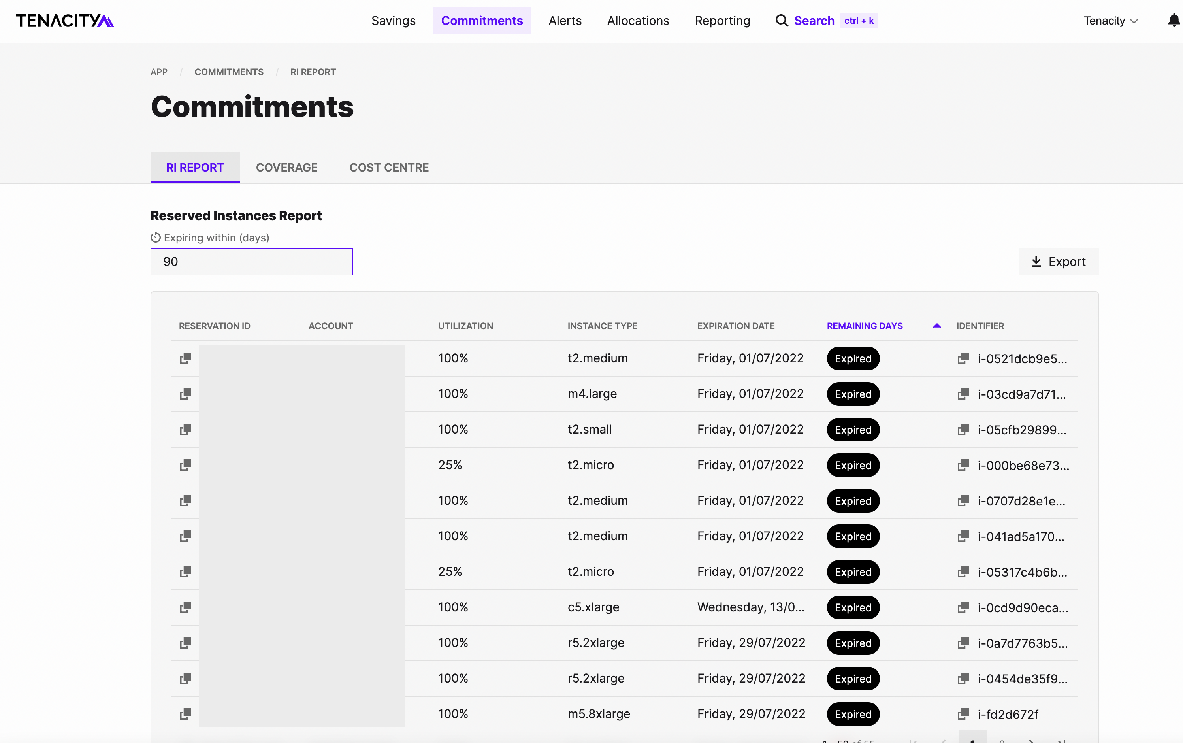Screen dimensions: 1183x743
Task: Go to Alerts page
Action: [565, 21]
